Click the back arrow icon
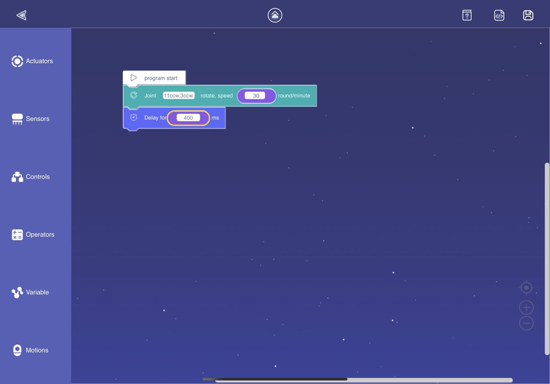Screen dimensions: 550x384 tap(21, 15)
